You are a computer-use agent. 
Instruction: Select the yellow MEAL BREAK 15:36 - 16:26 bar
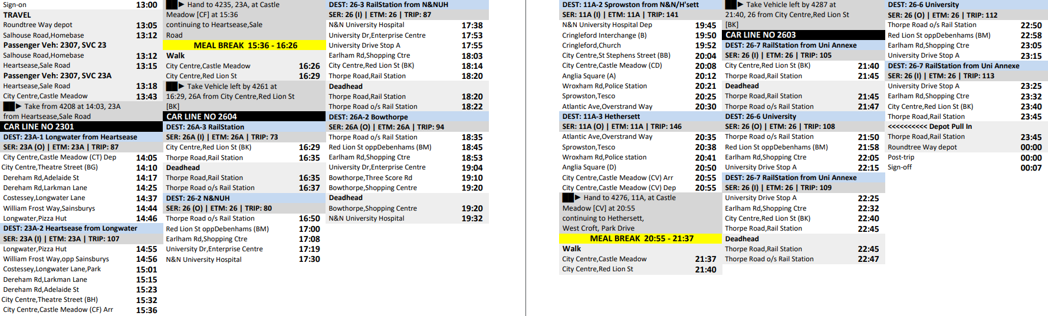(x=245, y=45)
